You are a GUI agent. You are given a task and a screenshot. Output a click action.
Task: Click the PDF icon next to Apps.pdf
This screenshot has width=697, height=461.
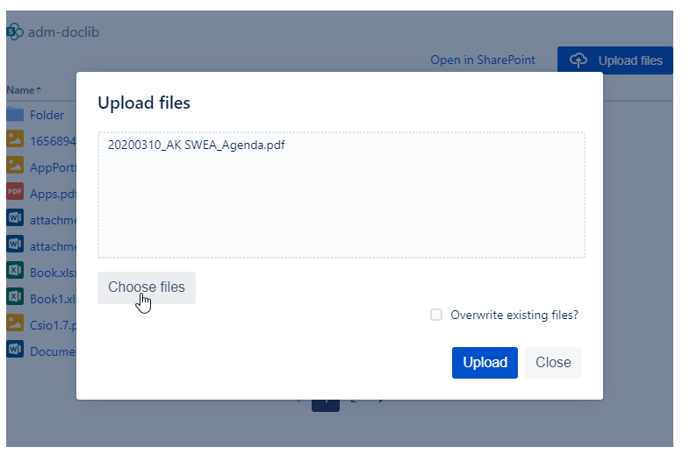tap(15, 192)
